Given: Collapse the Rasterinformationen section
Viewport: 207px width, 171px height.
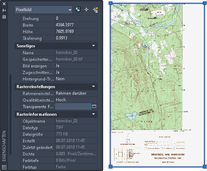Looking at the screenshot, I should click(93, 114).
